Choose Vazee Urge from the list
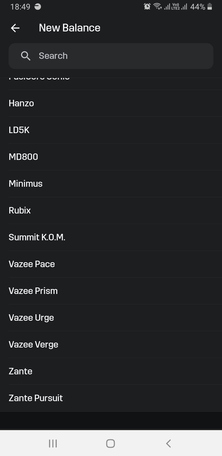Image resolution: width=222 pixels, height=456 pixels. click(111, 318)
